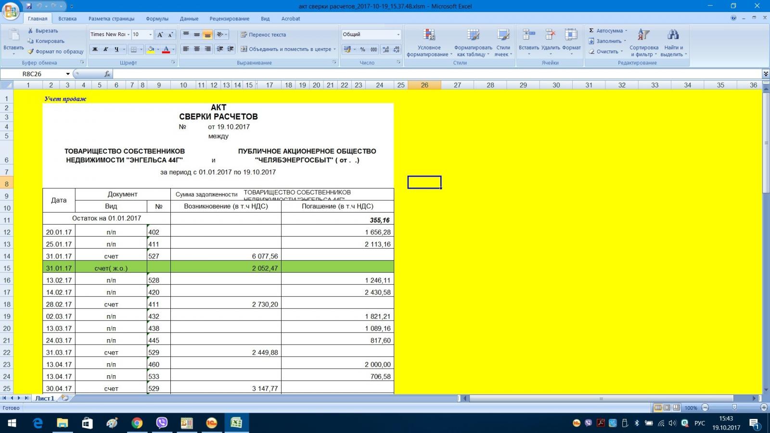The height and width of the screenshot is (433, 770).
Task: Open the Name Box dropdown arrow
Action: 68,74
